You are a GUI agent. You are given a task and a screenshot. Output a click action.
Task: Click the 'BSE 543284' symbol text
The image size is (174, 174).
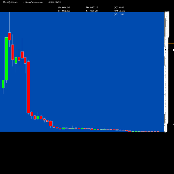pos(55,2)
